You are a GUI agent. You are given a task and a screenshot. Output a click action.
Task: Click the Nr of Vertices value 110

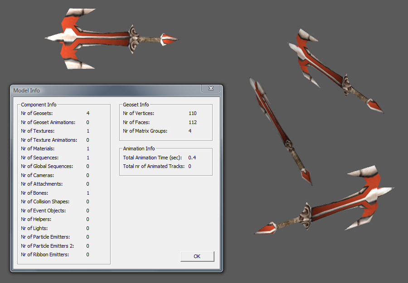[x=193, y=113]
